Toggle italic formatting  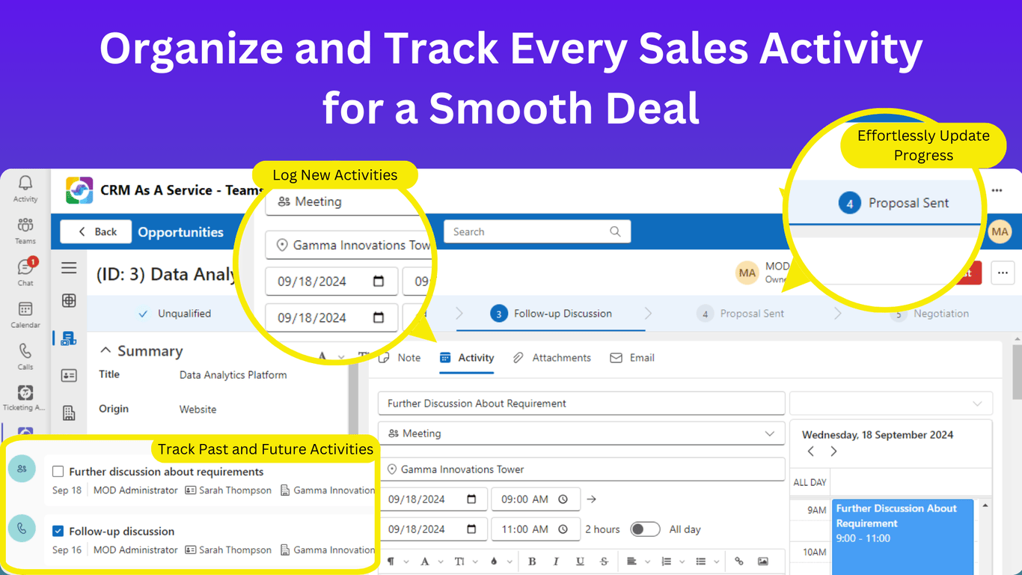coord(556,562)
